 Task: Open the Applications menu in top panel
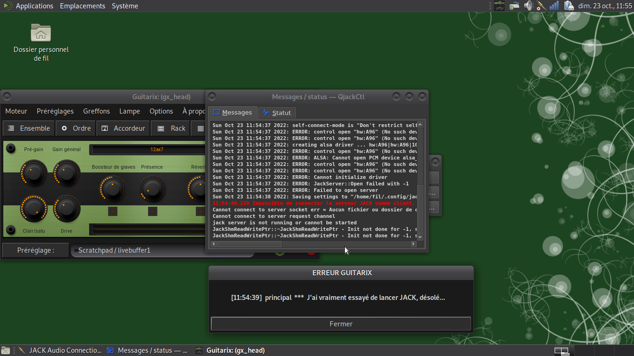click(34, 6)
